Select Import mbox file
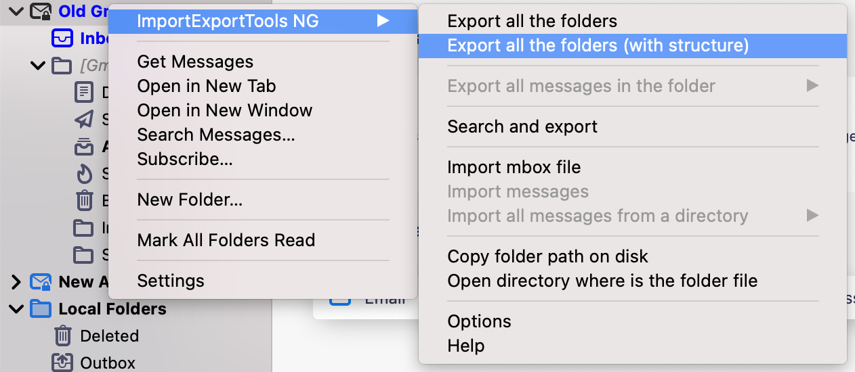 click(x=514, y=167)
